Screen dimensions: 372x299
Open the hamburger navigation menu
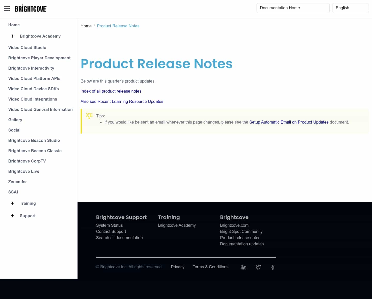pos(7,9)
